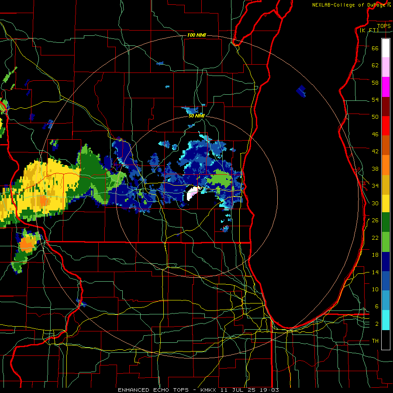Pick the magenta legend color block
This screenshot has width=393, height=393.
click(x=386, y=87)
